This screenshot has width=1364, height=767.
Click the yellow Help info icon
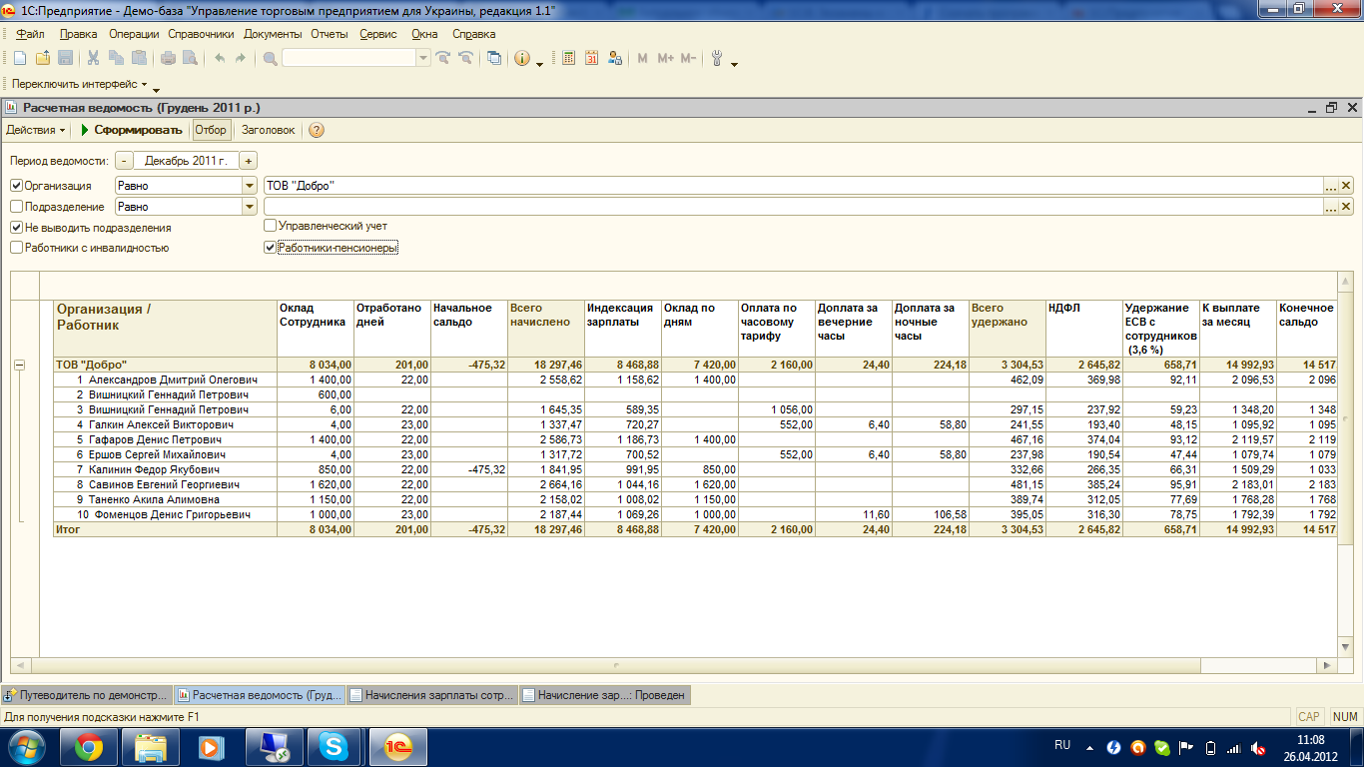(522, 58)
